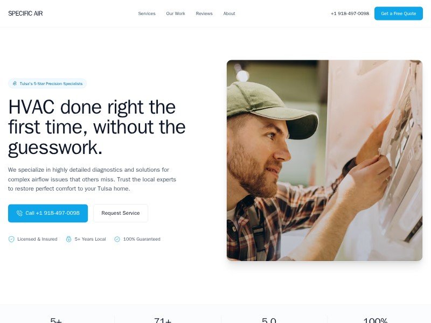The image size is (431, 323).
Task: Click the 100% Guaranteed checkmark icon
Action: [x=117, y=239]
